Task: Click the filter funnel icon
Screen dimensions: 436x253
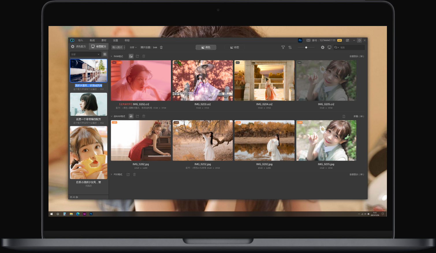Action: 283,47
